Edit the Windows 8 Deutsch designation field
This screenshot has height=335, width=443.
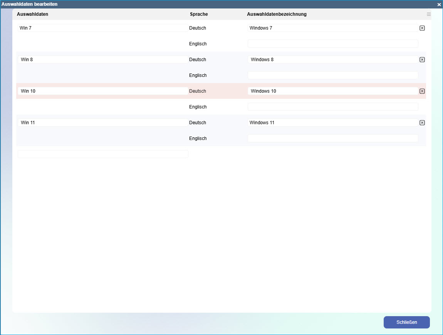tap(333, 60)
